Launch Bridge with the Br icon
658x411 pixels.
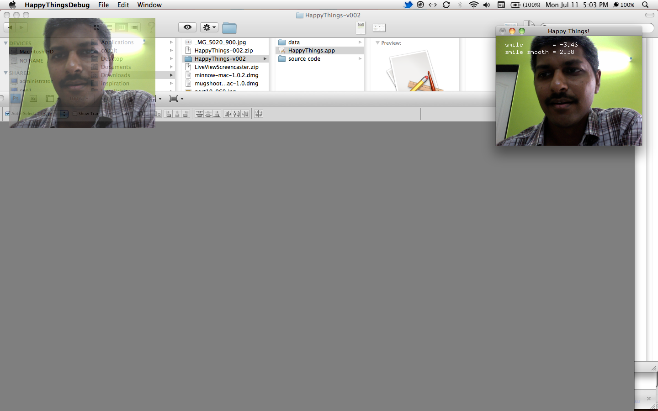[33, 98]
